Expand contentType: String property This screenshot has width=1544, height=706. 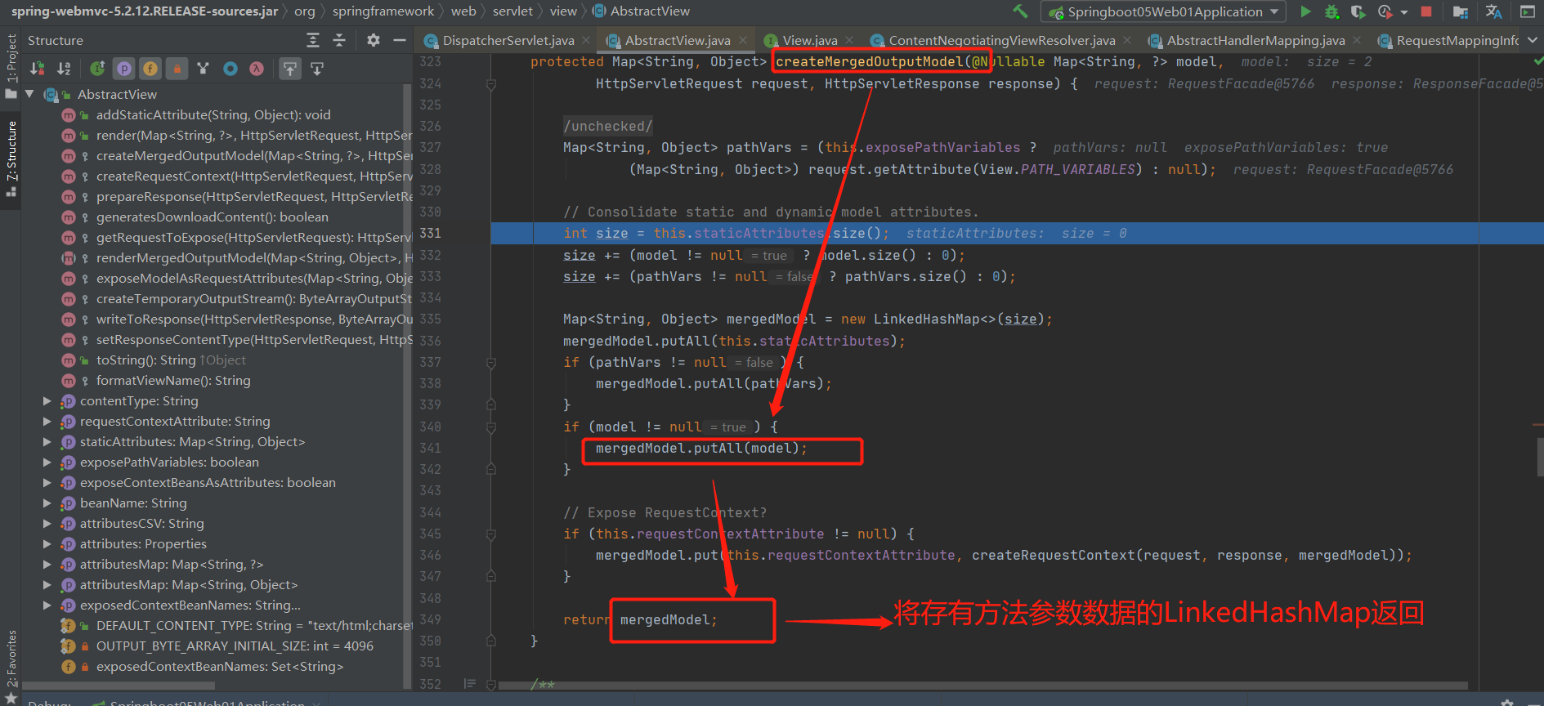pyautogui.click(x=47, y=401)
